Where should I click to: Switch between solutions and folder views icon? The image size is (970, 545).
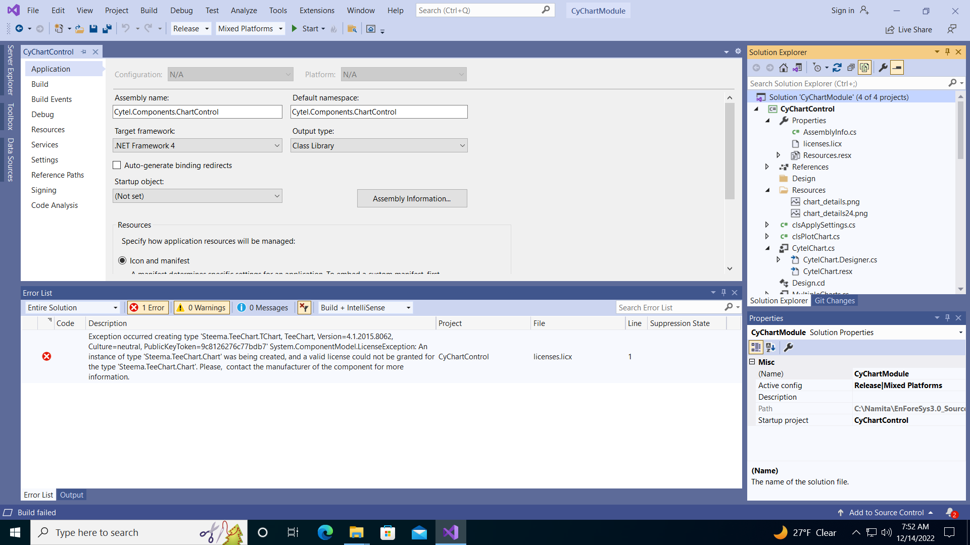(x=797, y=68)
